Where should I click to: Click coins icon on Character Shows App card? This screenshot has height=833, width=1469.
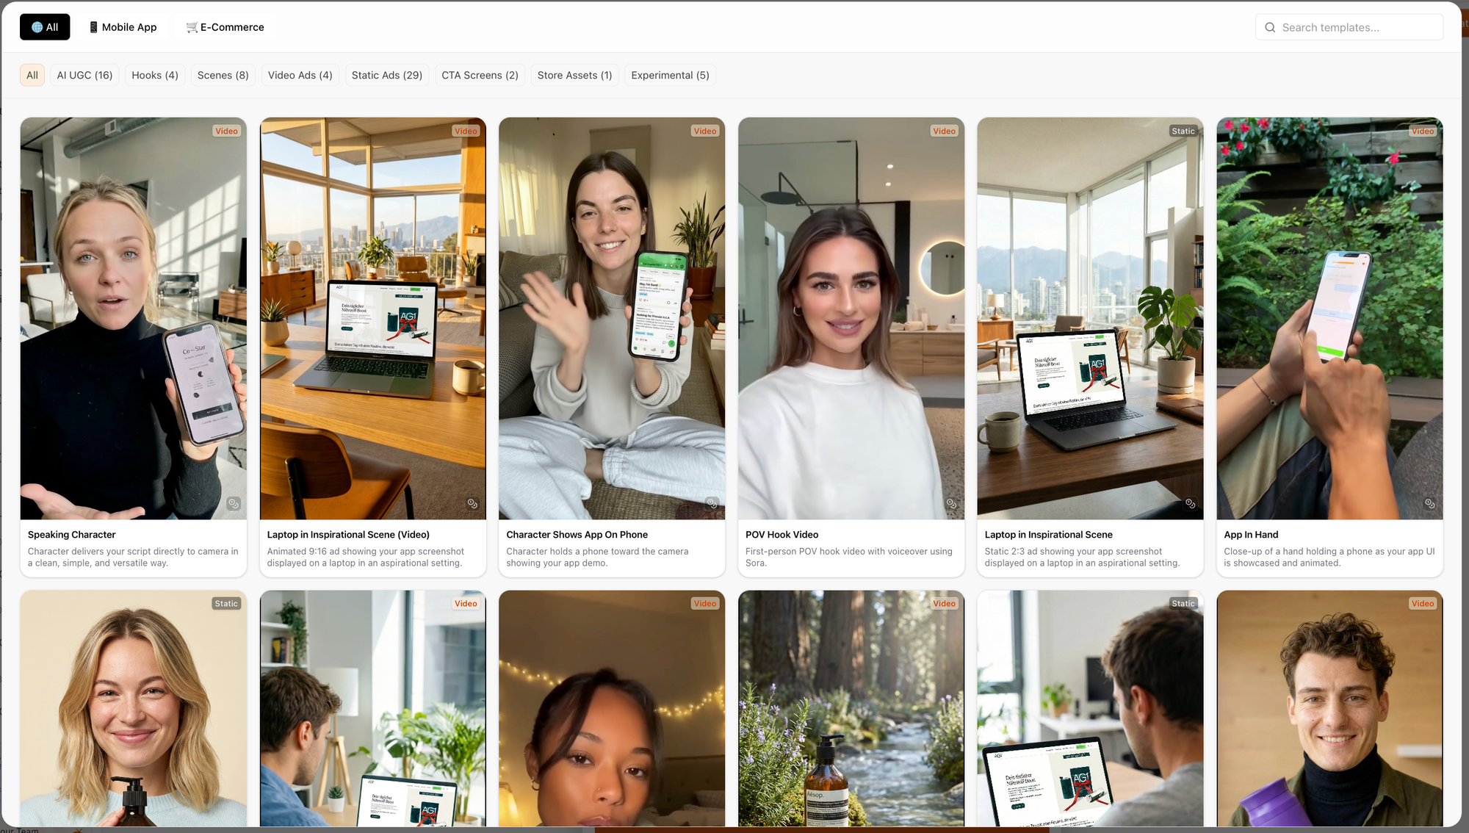pos(712,503)
